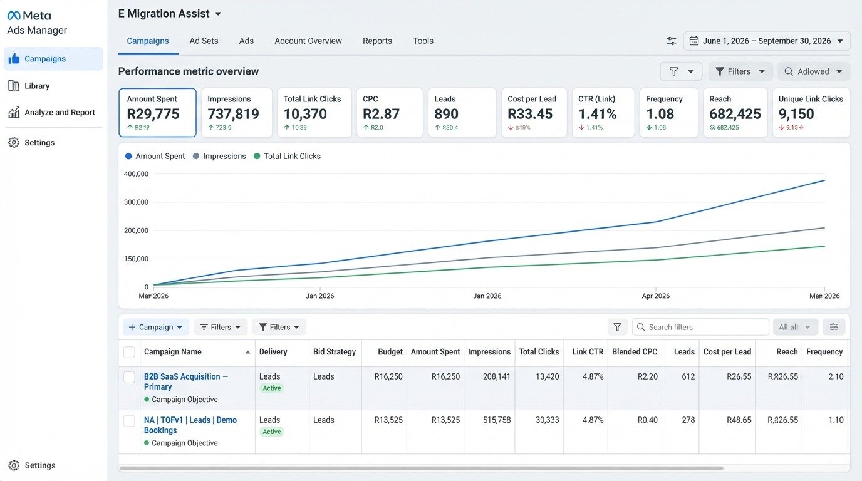862x481 pixels.
Task: Click the Bid Strategy column header
Action: 335,352
